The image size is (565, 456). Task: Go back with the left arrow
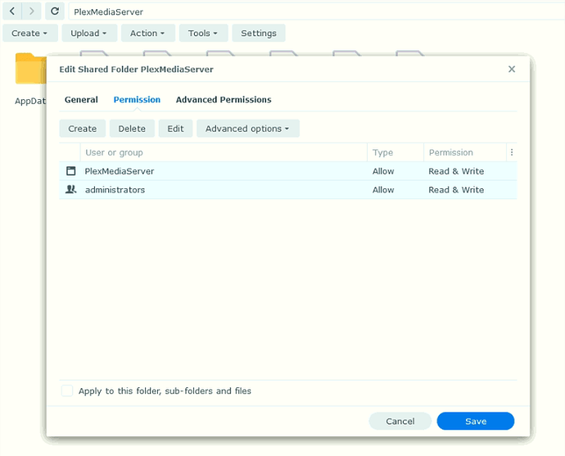(x=12, y=11)
